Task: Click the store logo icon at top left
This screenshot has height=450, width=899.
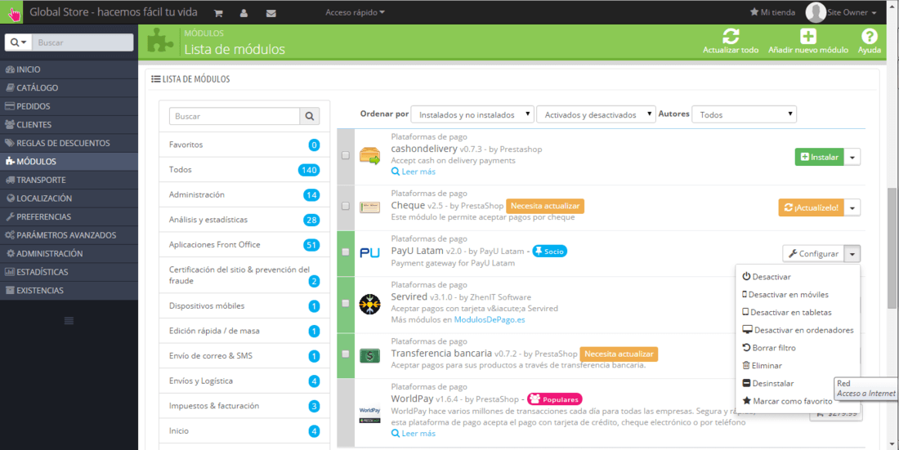Action: [11, 12]
